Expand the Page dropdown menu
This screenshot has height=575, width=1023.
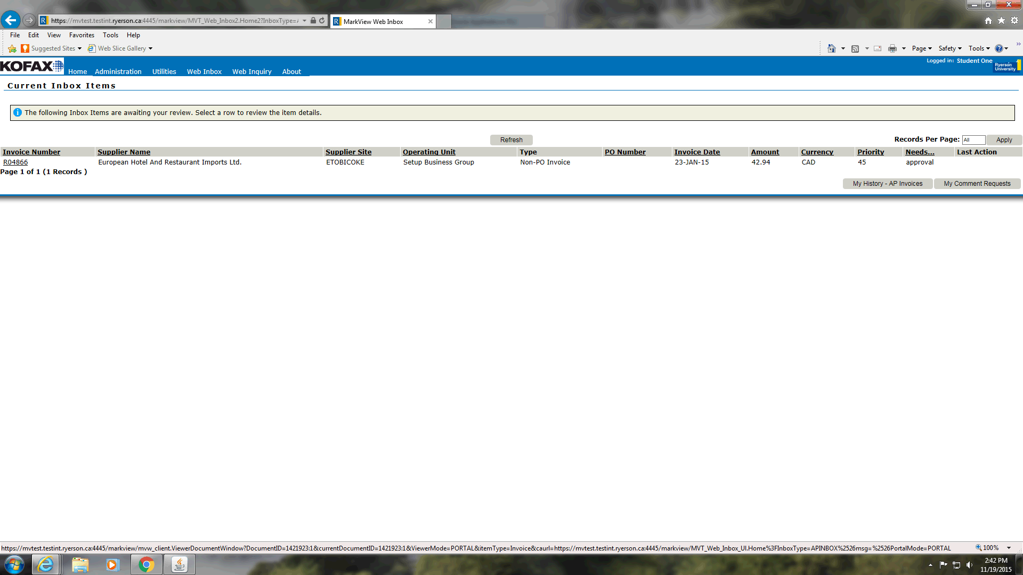click(922, 48)
